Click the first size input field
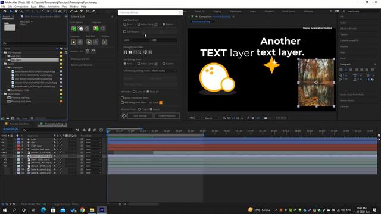The image size is (381, 214). pyautogui.click(x=136, y=40)
